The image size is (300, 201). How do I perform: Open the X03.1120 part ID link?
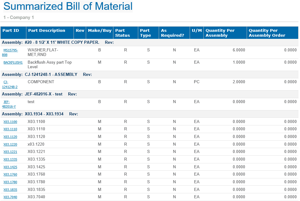coord(10,137)
